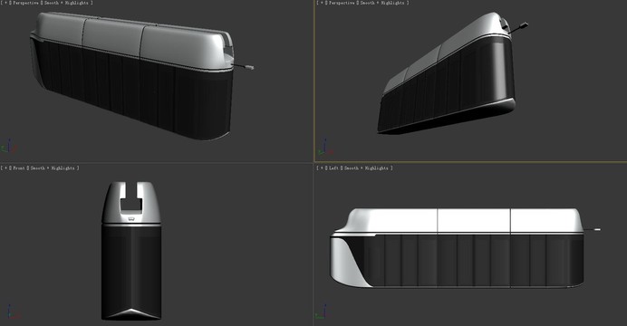This screenshot has height=326, width=627.
Task: Open Smooth + Highlights shading menu in Left viewport
Action: coord(366,168)
